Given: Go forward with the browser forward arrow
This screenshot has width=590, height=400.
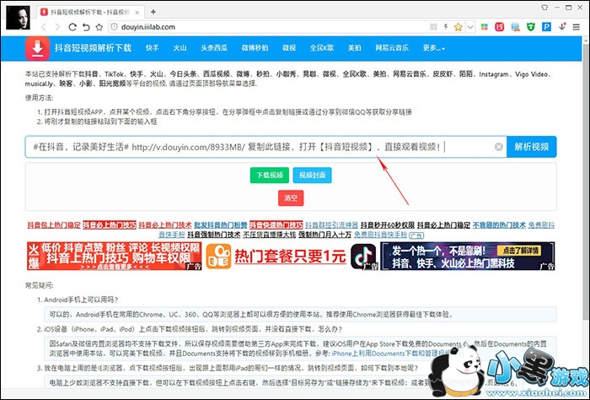Looking at the screenshot, I should (57, 27).
